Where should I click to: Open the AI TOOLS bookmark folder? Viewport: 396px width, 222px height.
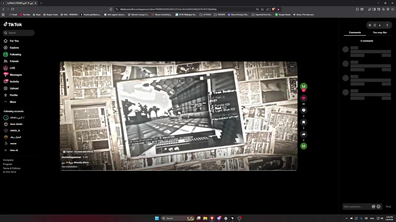click(205, 14)
